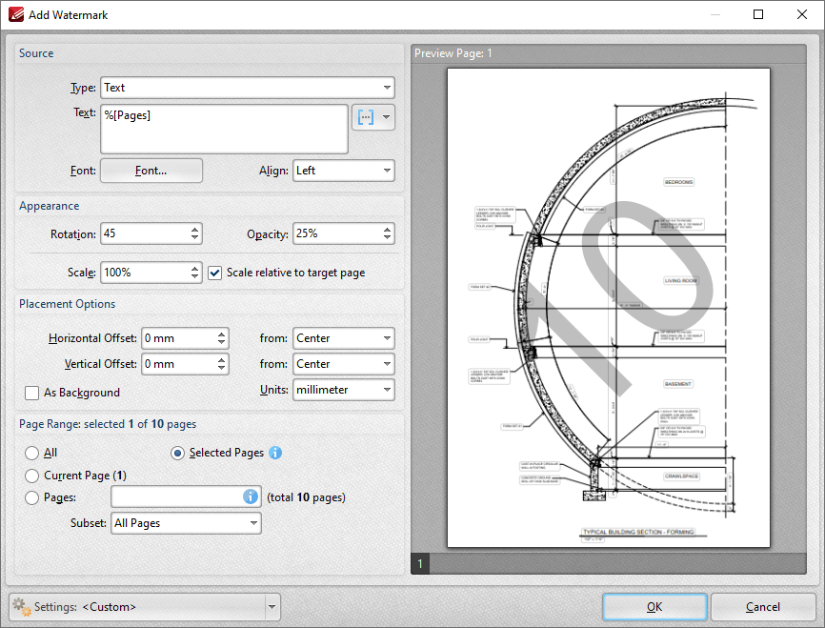This screenshot has height=628, width=825.
Task: Click the Font... button
Action: tap(151, 171)
